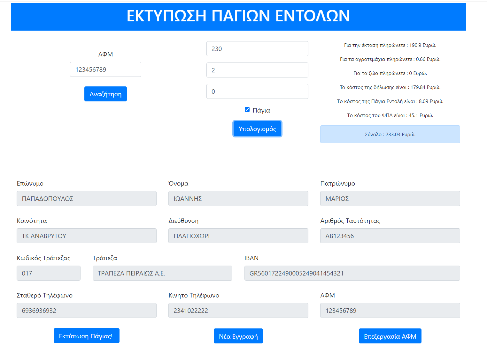Click the input field containing 0
Image resolution: width=487 pixels, height=360 pixels.
coord(257,92)
